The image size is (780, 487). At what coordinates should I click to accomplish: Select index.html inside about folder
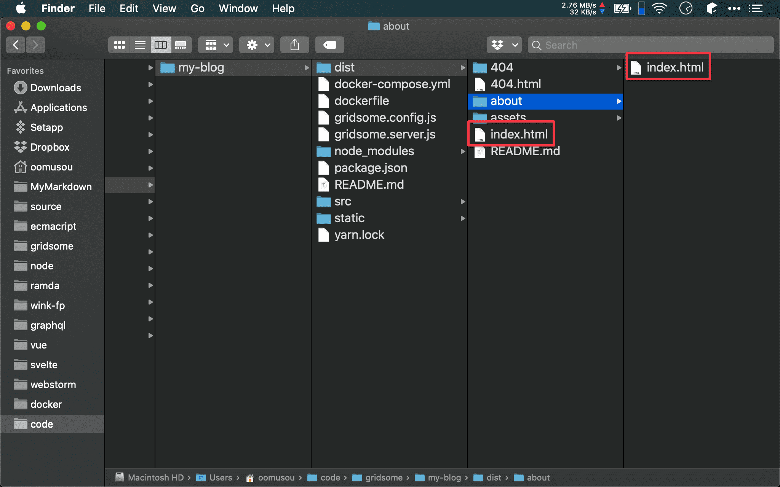(702, 68)
